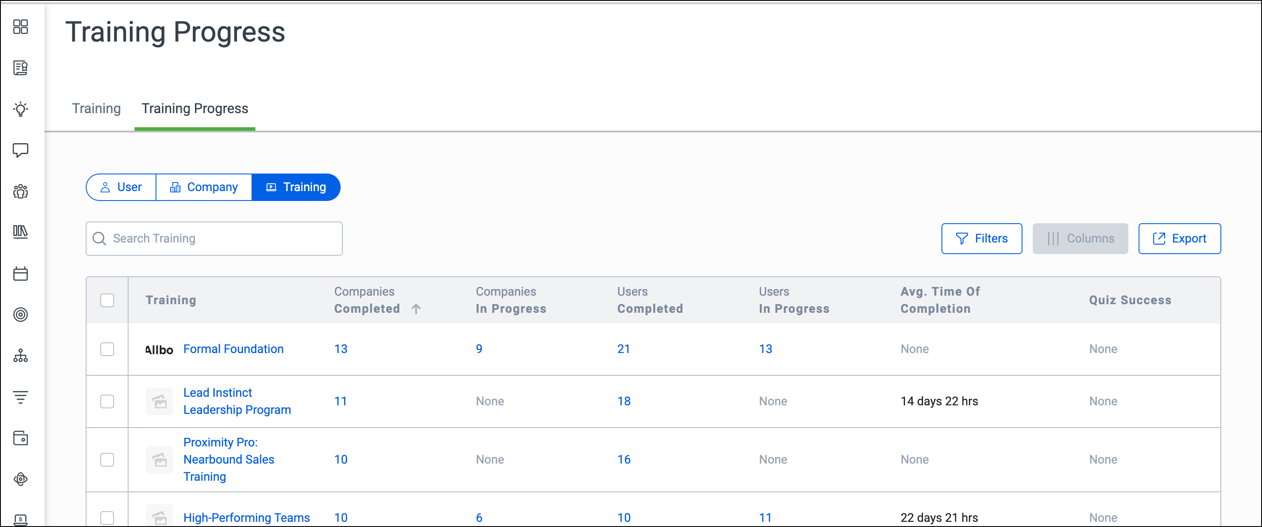Sort by Companies Completed arrow
The width and height of the screenshot is (1262, 527).
[416, 309]
